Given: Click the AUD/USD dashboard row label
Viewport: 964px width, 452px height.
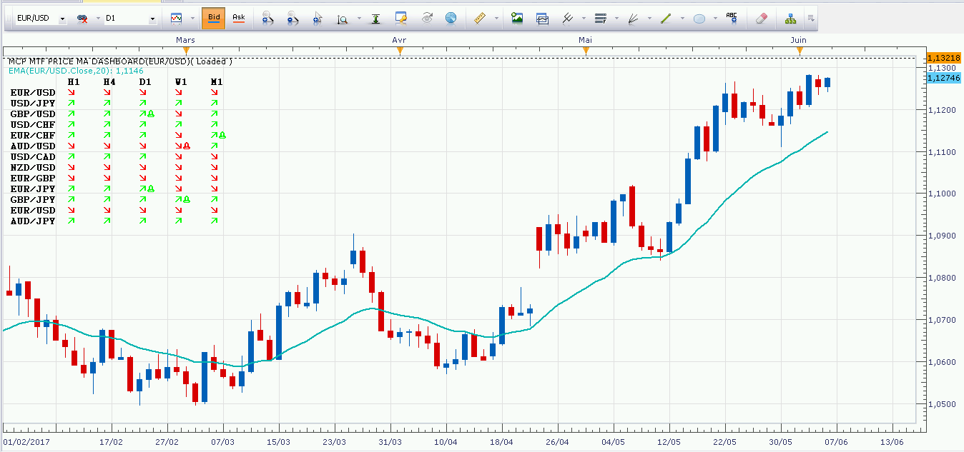Looking at the screenshot, I should click(x=33, y=146).
